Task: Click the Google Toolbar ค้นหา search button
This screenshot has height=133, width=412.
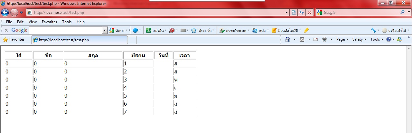Action: (118, 30)
